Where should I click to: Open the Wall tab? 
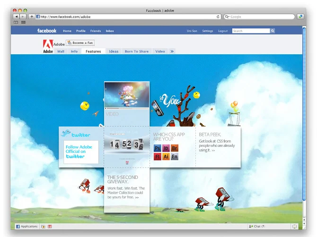point(61,51)
